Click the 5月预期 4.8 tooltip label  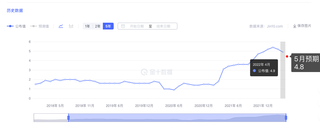[306, 63]
